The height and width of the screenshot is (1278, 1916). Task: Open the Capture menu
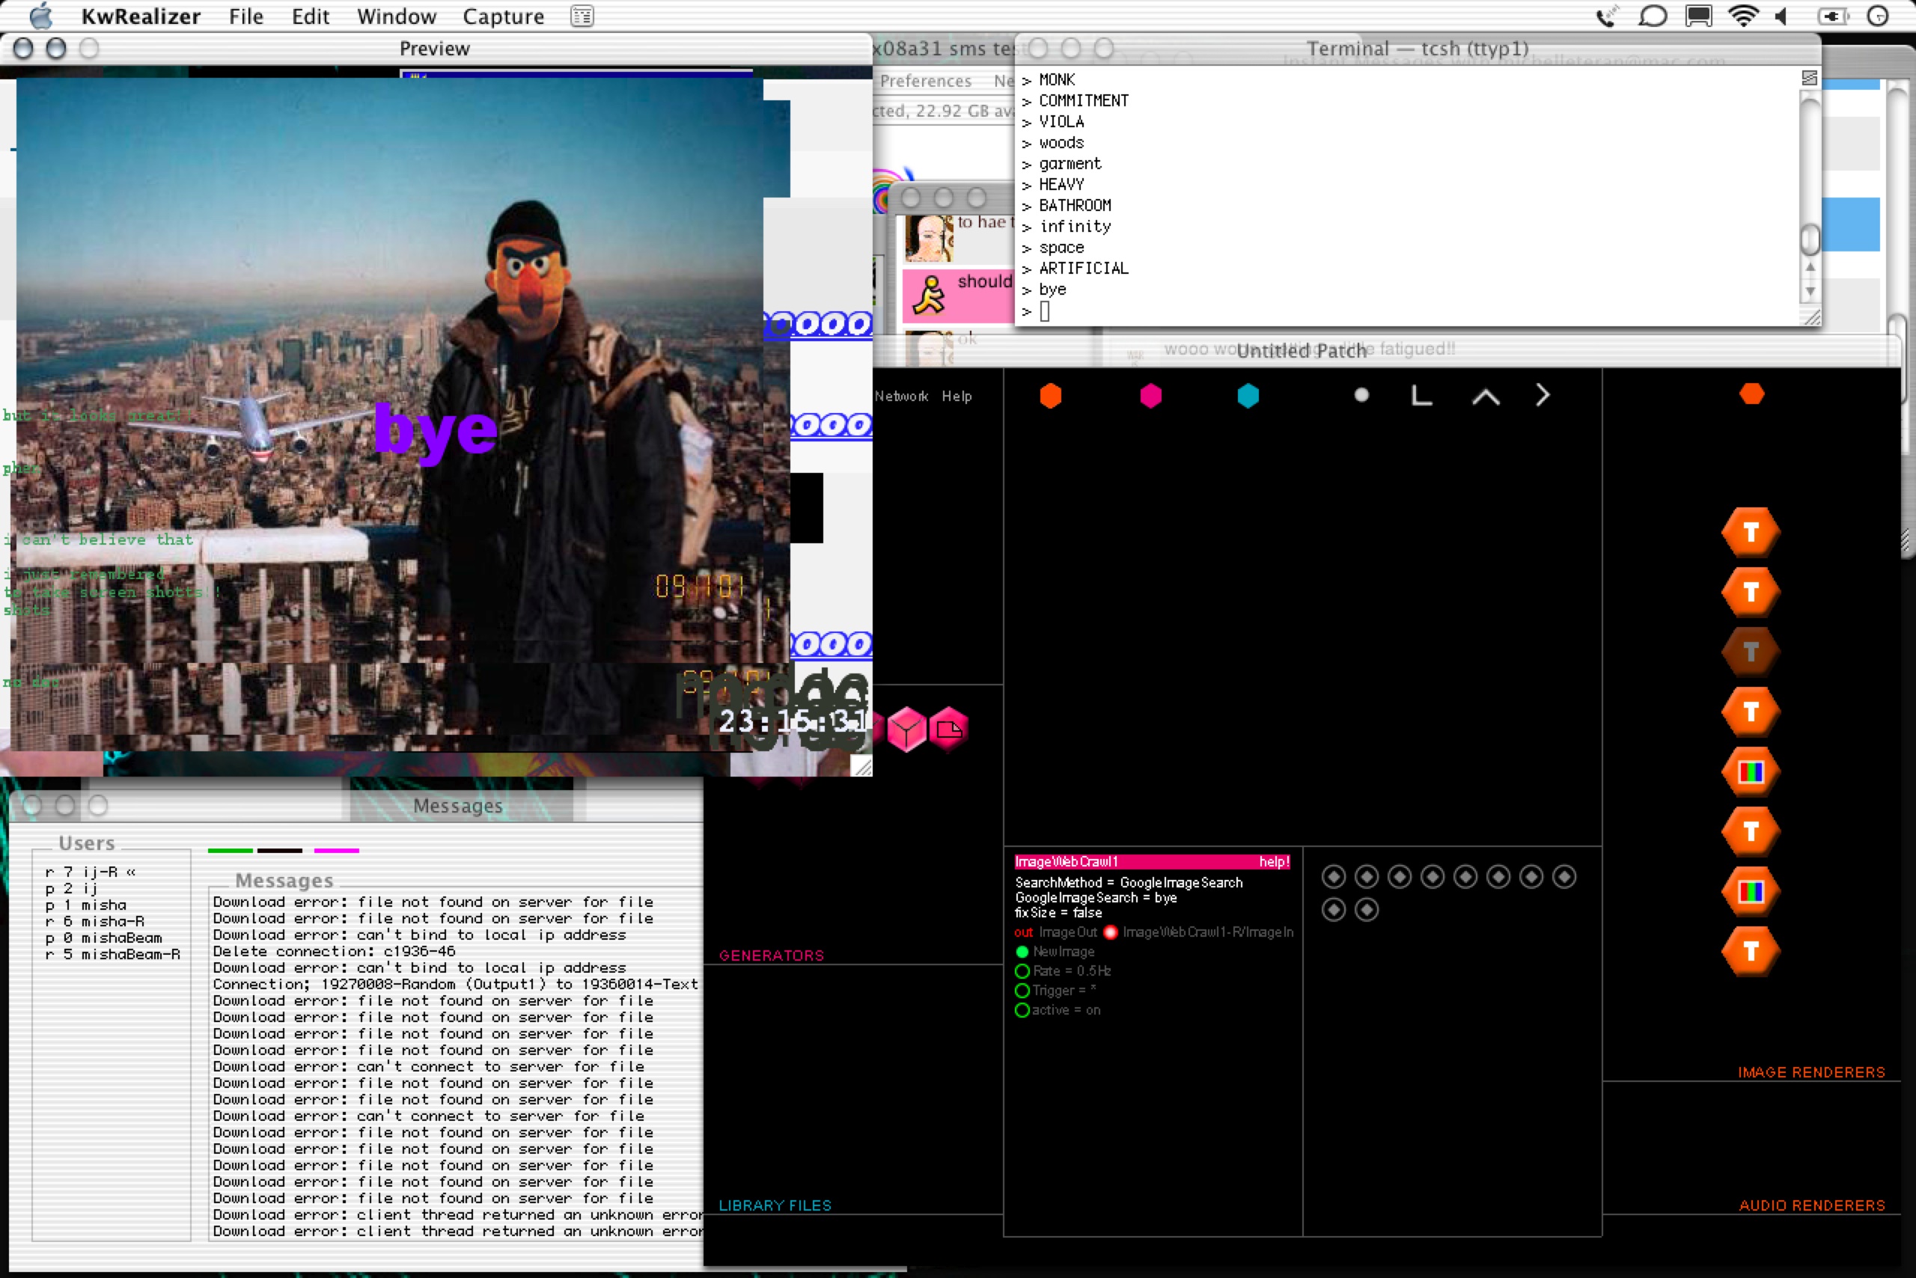pos(503,16)
